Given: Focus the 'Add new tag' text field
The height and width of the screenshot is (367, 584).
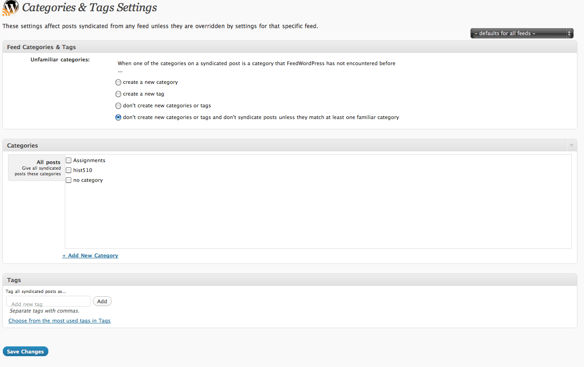Looking at the screenshot, I should click(x=48, y=301).
